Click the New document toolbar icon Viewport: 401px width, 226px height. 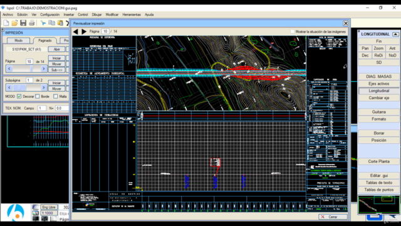[x=6, y=23]
